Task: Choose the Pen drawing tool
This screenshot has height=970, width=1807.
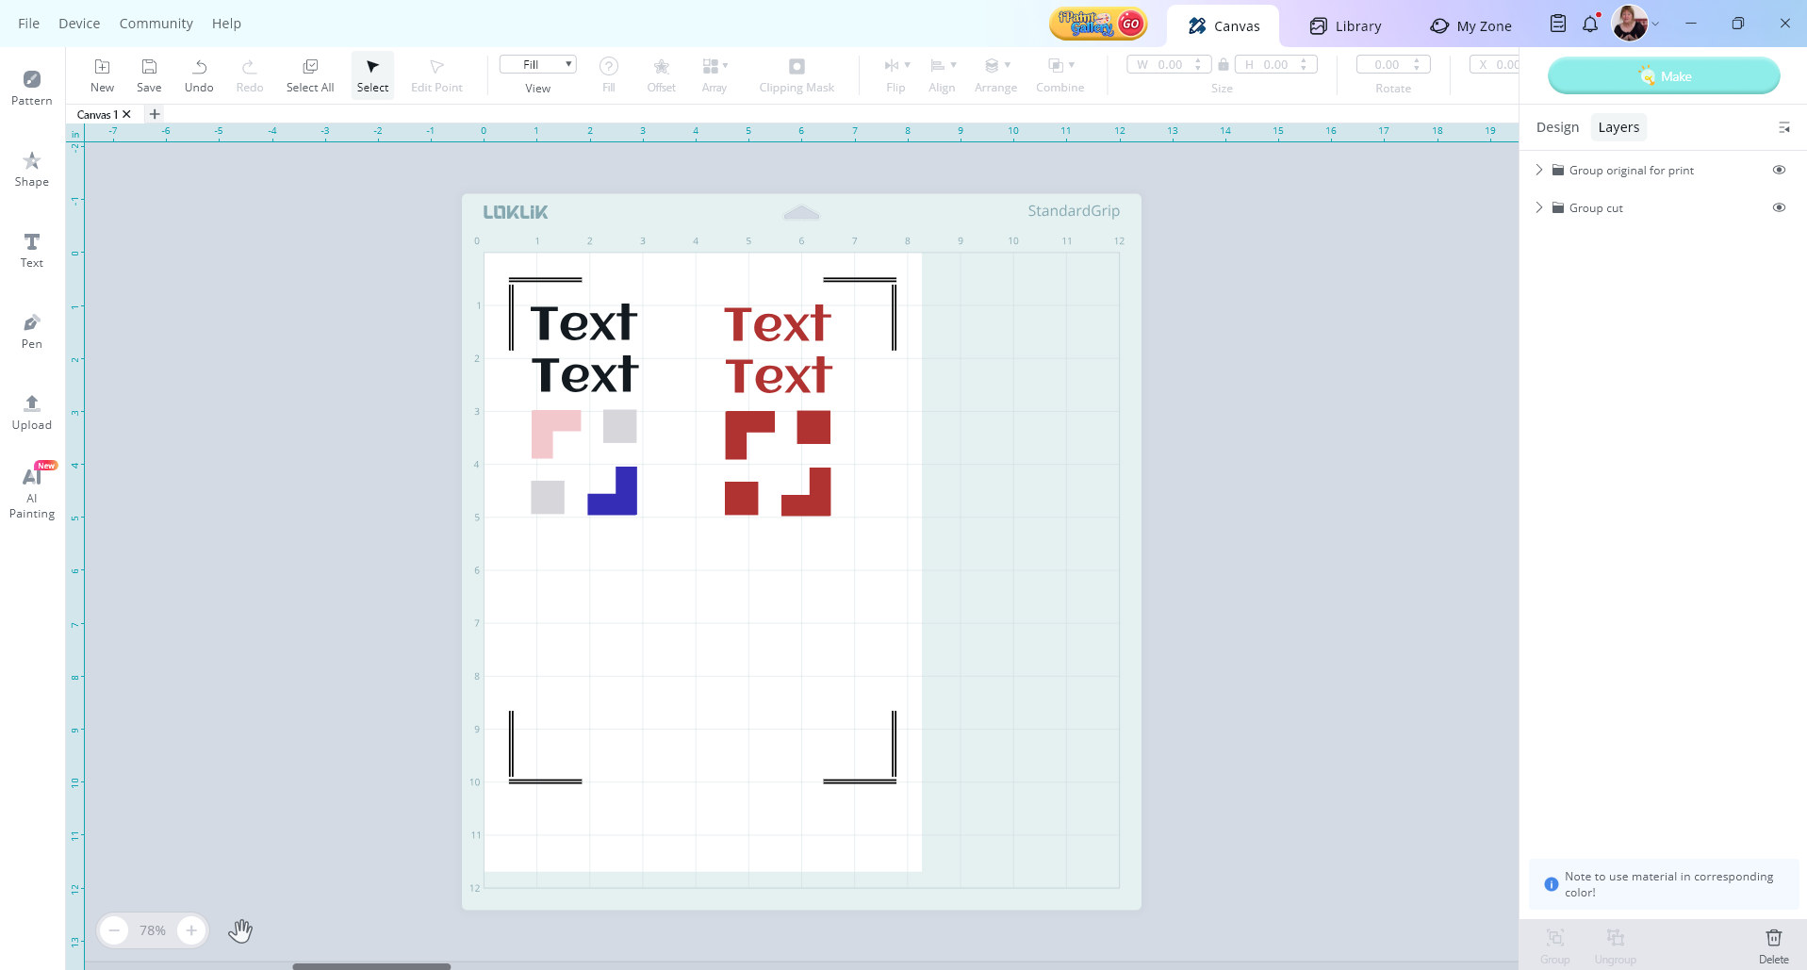Action: [31, 330]
